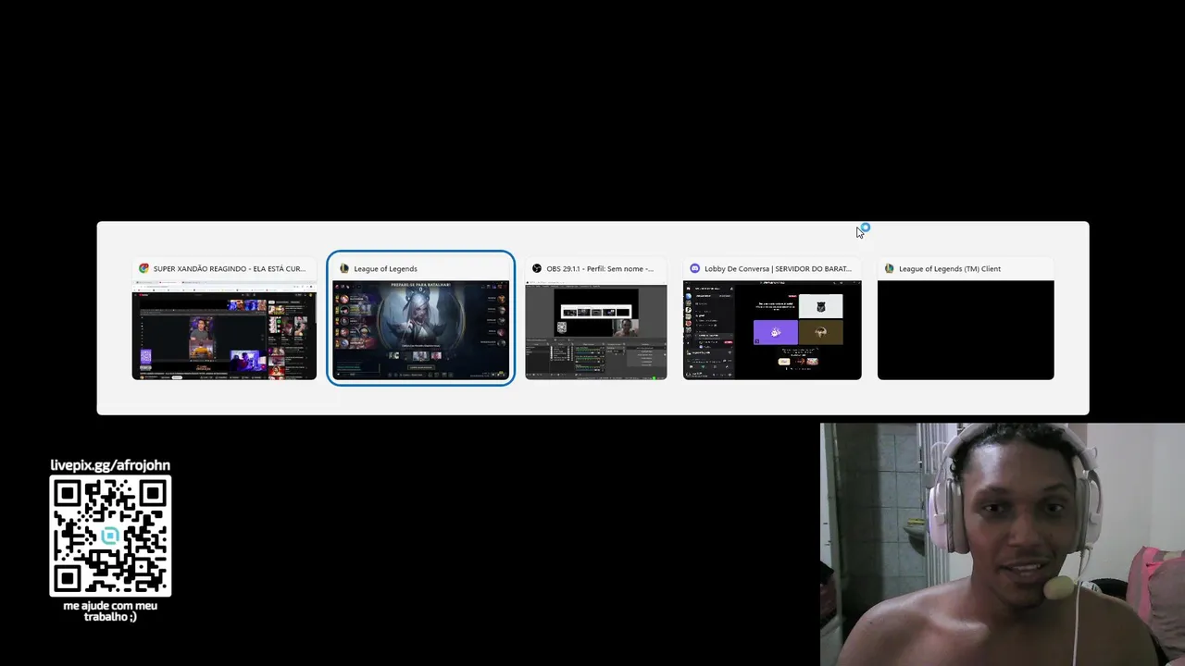Screen dimensions: 1185x666
Task: Click the 'League of Legends' title text
Action: point(385,268)
